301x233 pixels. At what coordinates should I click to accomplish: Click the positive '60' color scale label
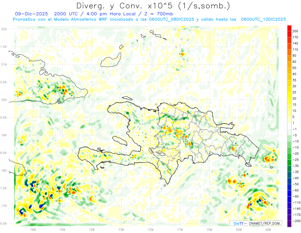click(295, 62)
